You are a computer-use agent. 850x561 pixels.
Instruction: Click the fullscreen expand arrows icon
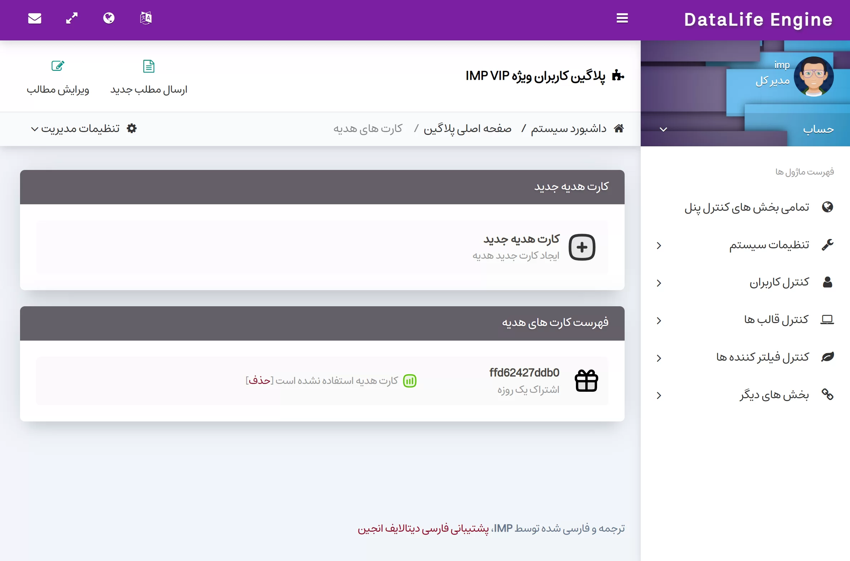72,18
